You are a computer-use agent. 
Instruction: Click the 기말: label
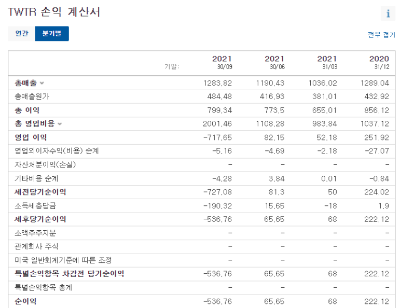coord(172,67)
